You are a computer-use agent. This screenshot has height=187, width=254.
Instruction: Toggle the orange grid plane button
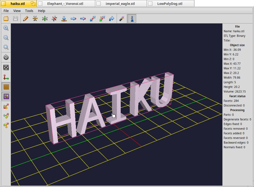pyautogui.click(x=6, y=87)
